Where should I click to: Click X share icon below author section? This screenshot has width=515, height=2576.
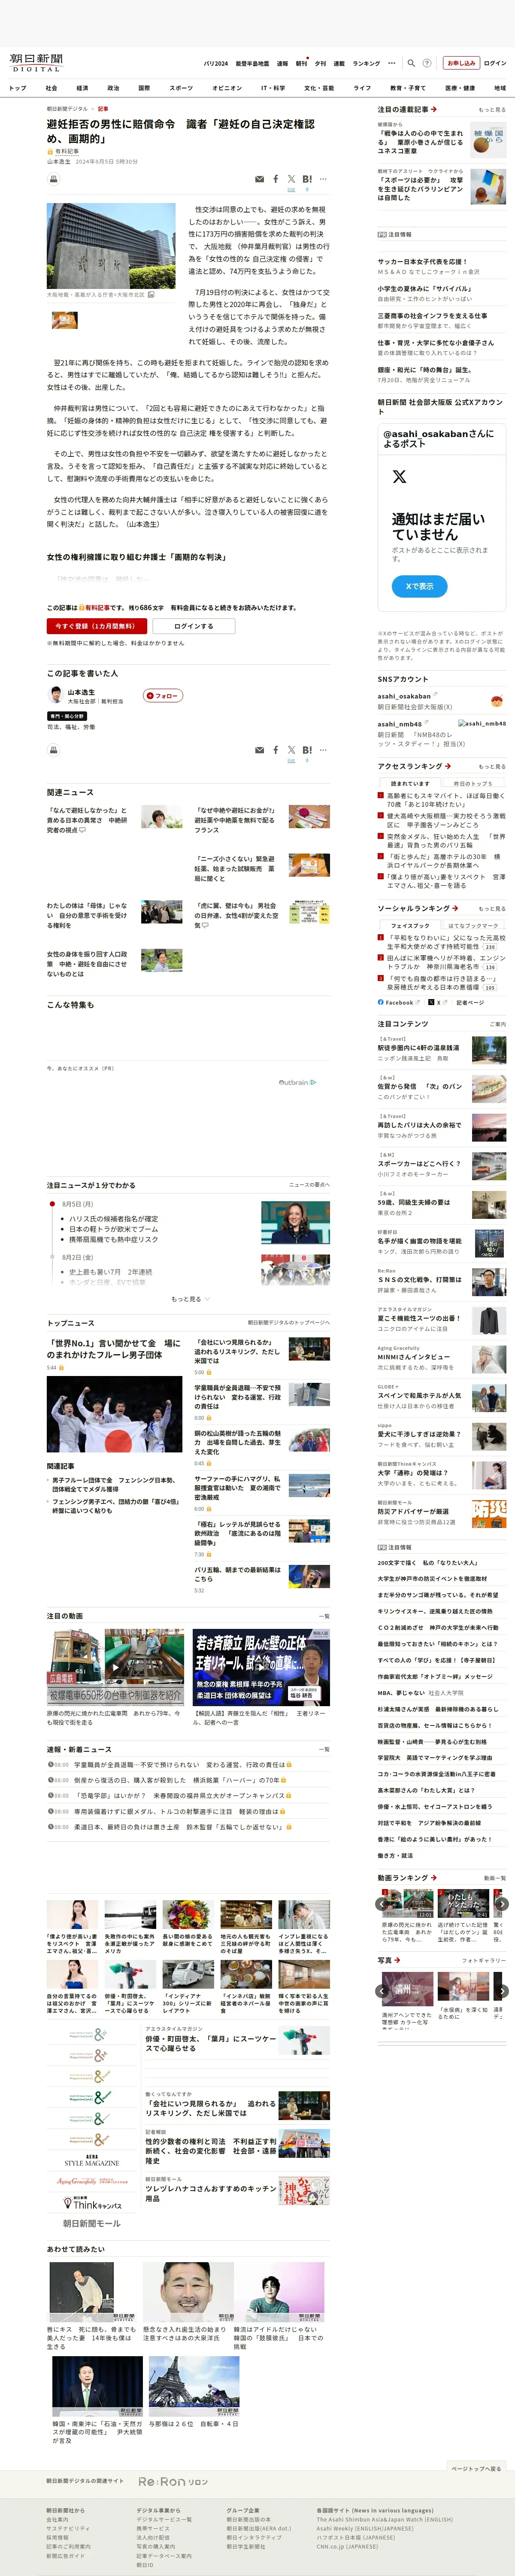pos(291,749)
